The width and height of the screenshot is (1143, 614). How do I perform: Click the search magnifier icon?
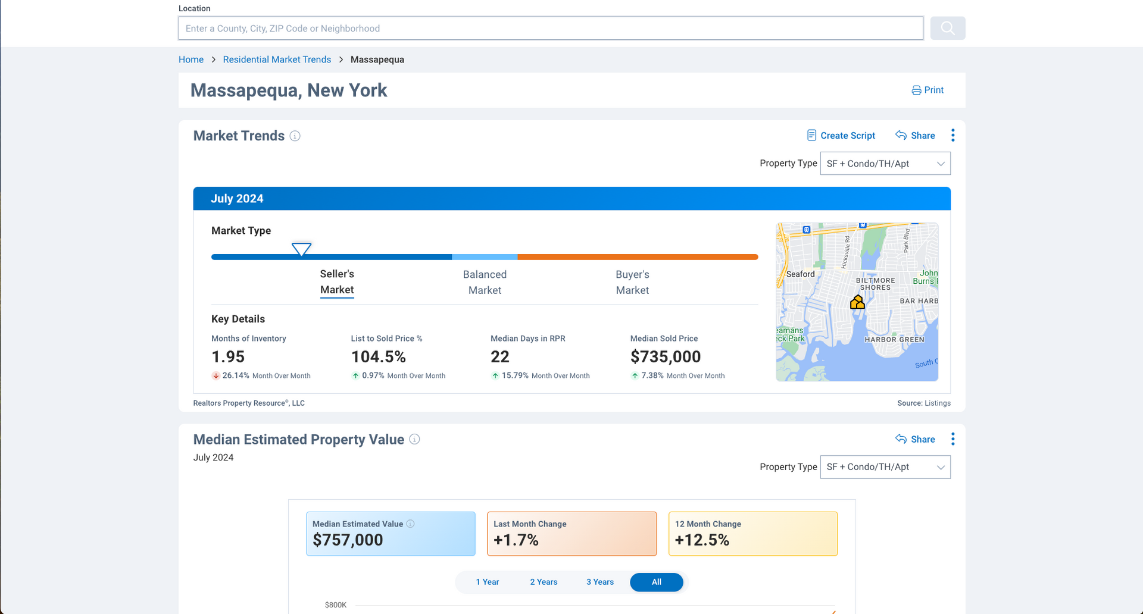(x=948, y=28)
